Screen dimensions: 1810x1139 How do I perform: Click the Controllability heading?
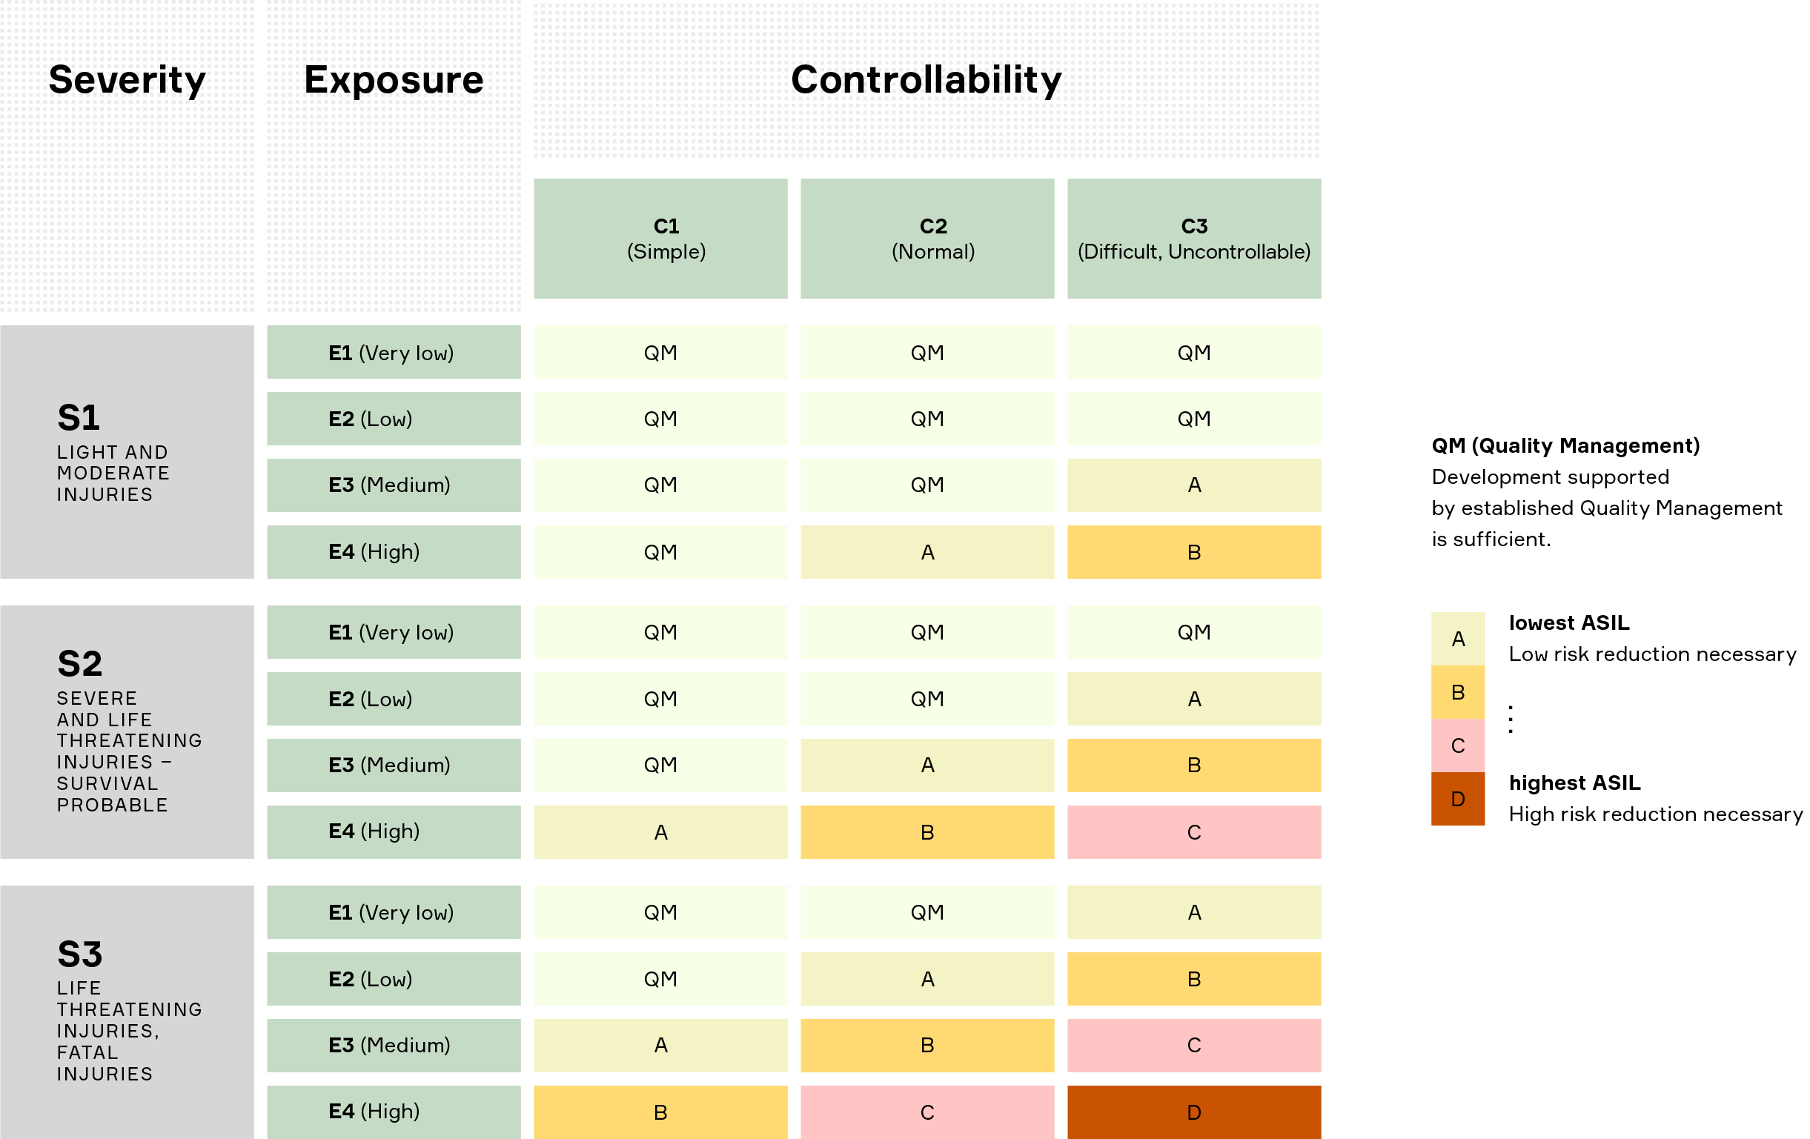click(x=926, y=79)
